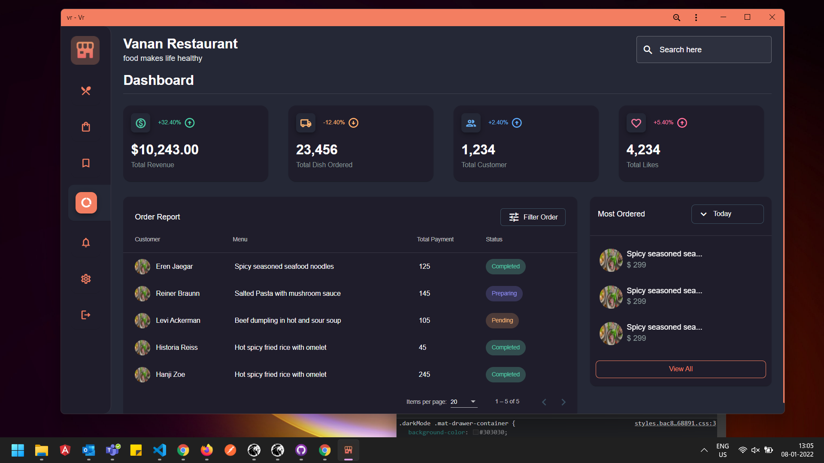824x463 pixels.
Task: Click Preparing status badge for Reiner Braunn
Action: pyautogui.click(x=504, y=294)
